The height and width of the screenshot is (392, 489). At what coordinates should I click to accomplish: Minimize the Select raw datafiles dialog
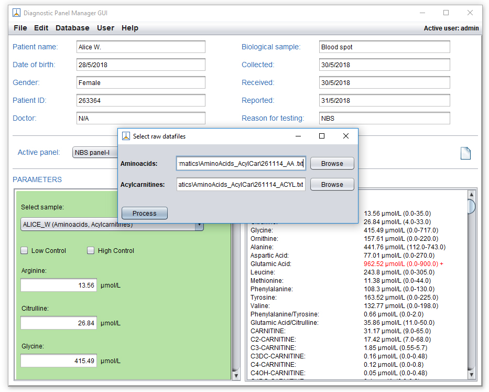(x=298, y=136)
